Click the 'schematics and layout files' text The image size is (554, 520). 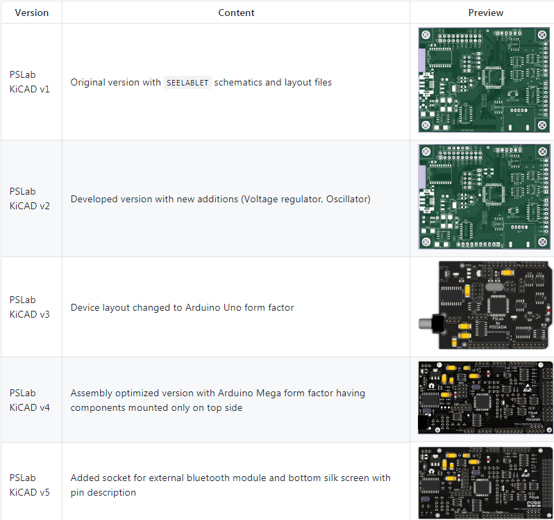coord(273,83)
